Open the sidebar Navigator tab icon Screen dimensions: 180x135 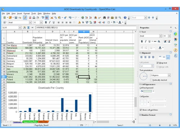point(176,50)
